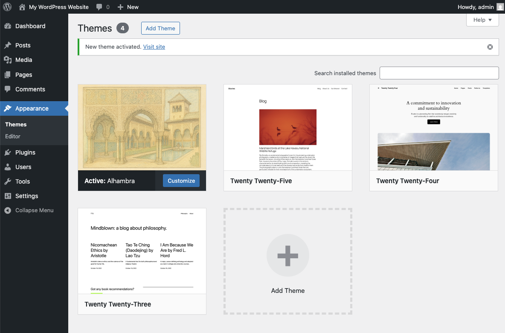Expand the Help dropdown tab
505x333 pixels.
click(x=482, y=20)
